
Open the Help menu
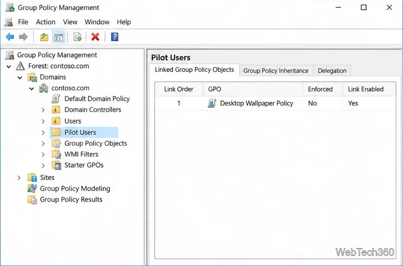(124, 22)
